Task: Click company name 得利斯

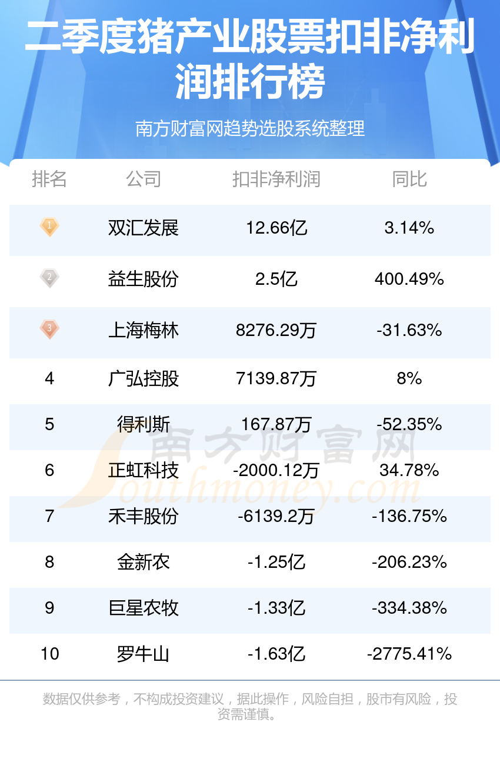Action: [144, 424]
